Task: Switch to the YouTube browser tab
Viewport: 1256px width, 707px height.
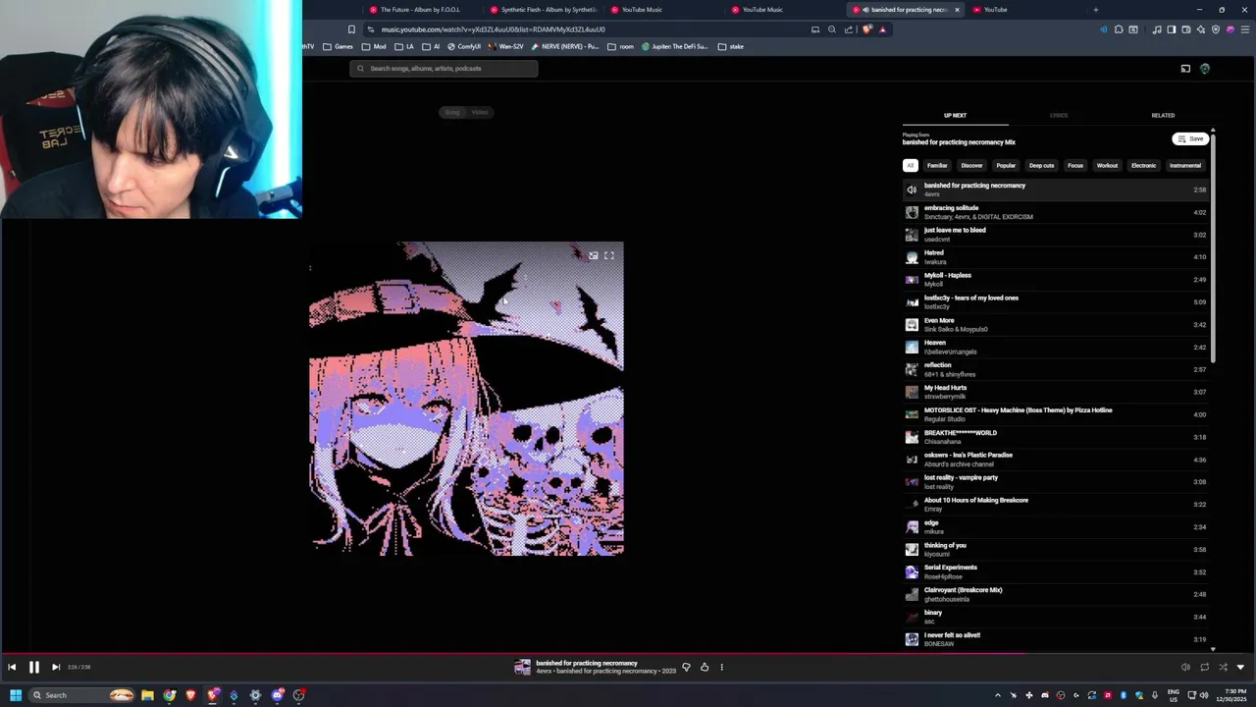Action: coord(1027,10)
